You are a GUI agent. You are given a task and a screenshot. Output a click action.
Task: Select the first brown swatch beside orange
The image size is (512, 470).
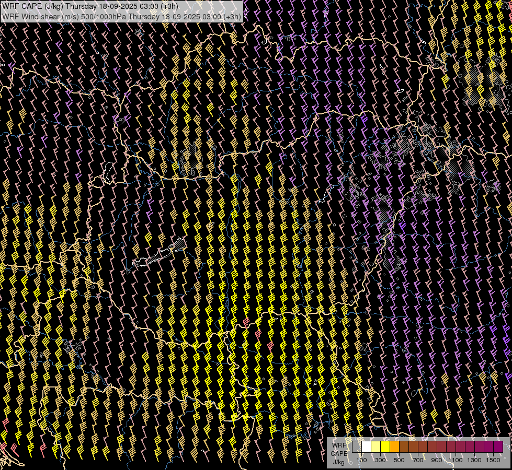tap(404, 446)
